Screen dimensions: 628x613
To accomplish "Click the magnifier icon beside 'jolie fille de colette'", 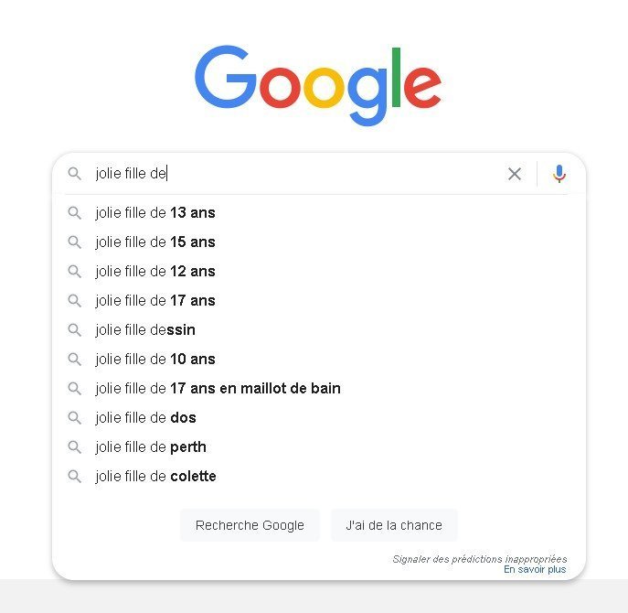I will [75, 476].
